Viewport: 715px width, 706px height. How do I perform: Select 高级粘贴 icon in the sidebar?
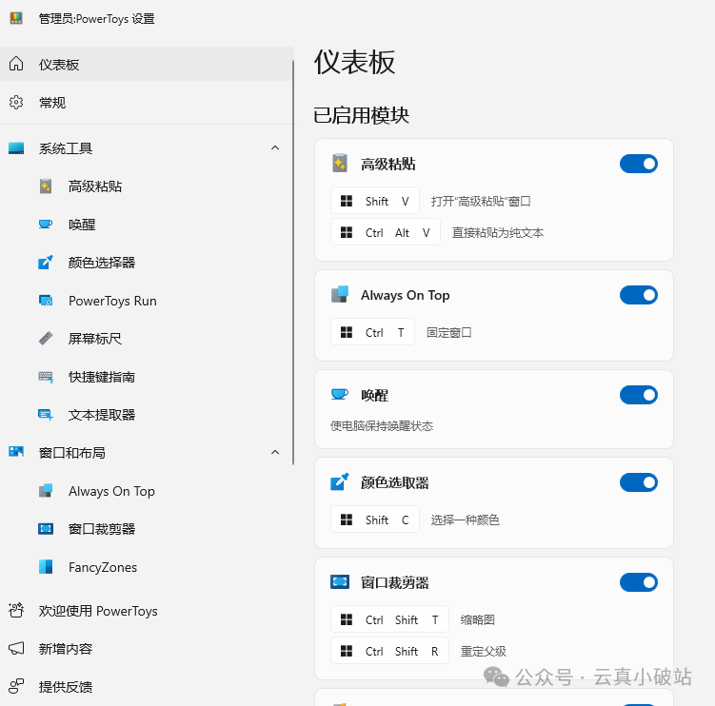pos(46,186)
